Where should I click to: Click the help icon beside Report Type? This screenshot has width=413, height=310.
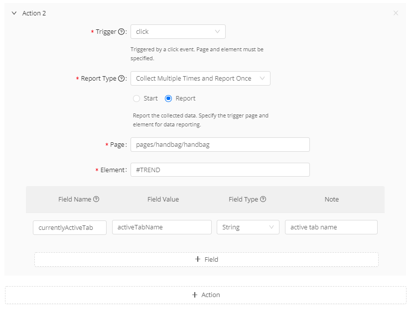click(x=121, y=79)
